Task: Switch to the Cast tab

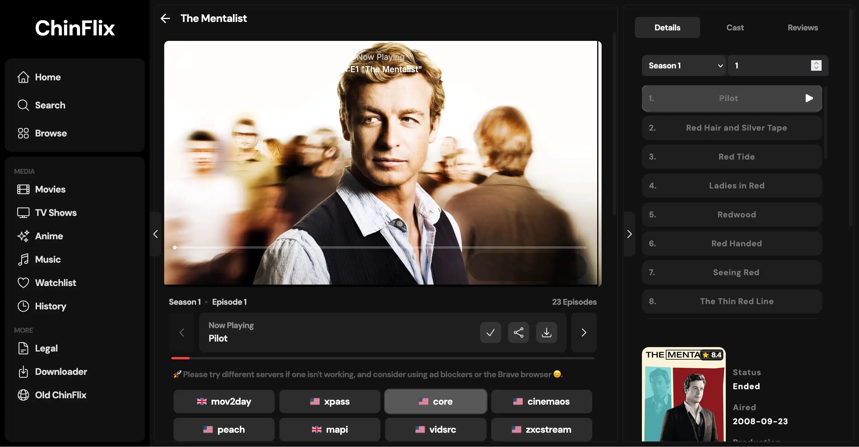Action: [735, 27]
